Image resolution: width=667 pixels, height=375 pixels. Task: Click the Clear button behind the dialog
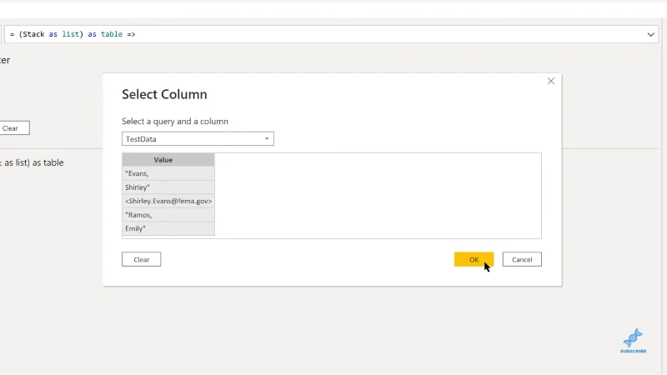point(13,128)
